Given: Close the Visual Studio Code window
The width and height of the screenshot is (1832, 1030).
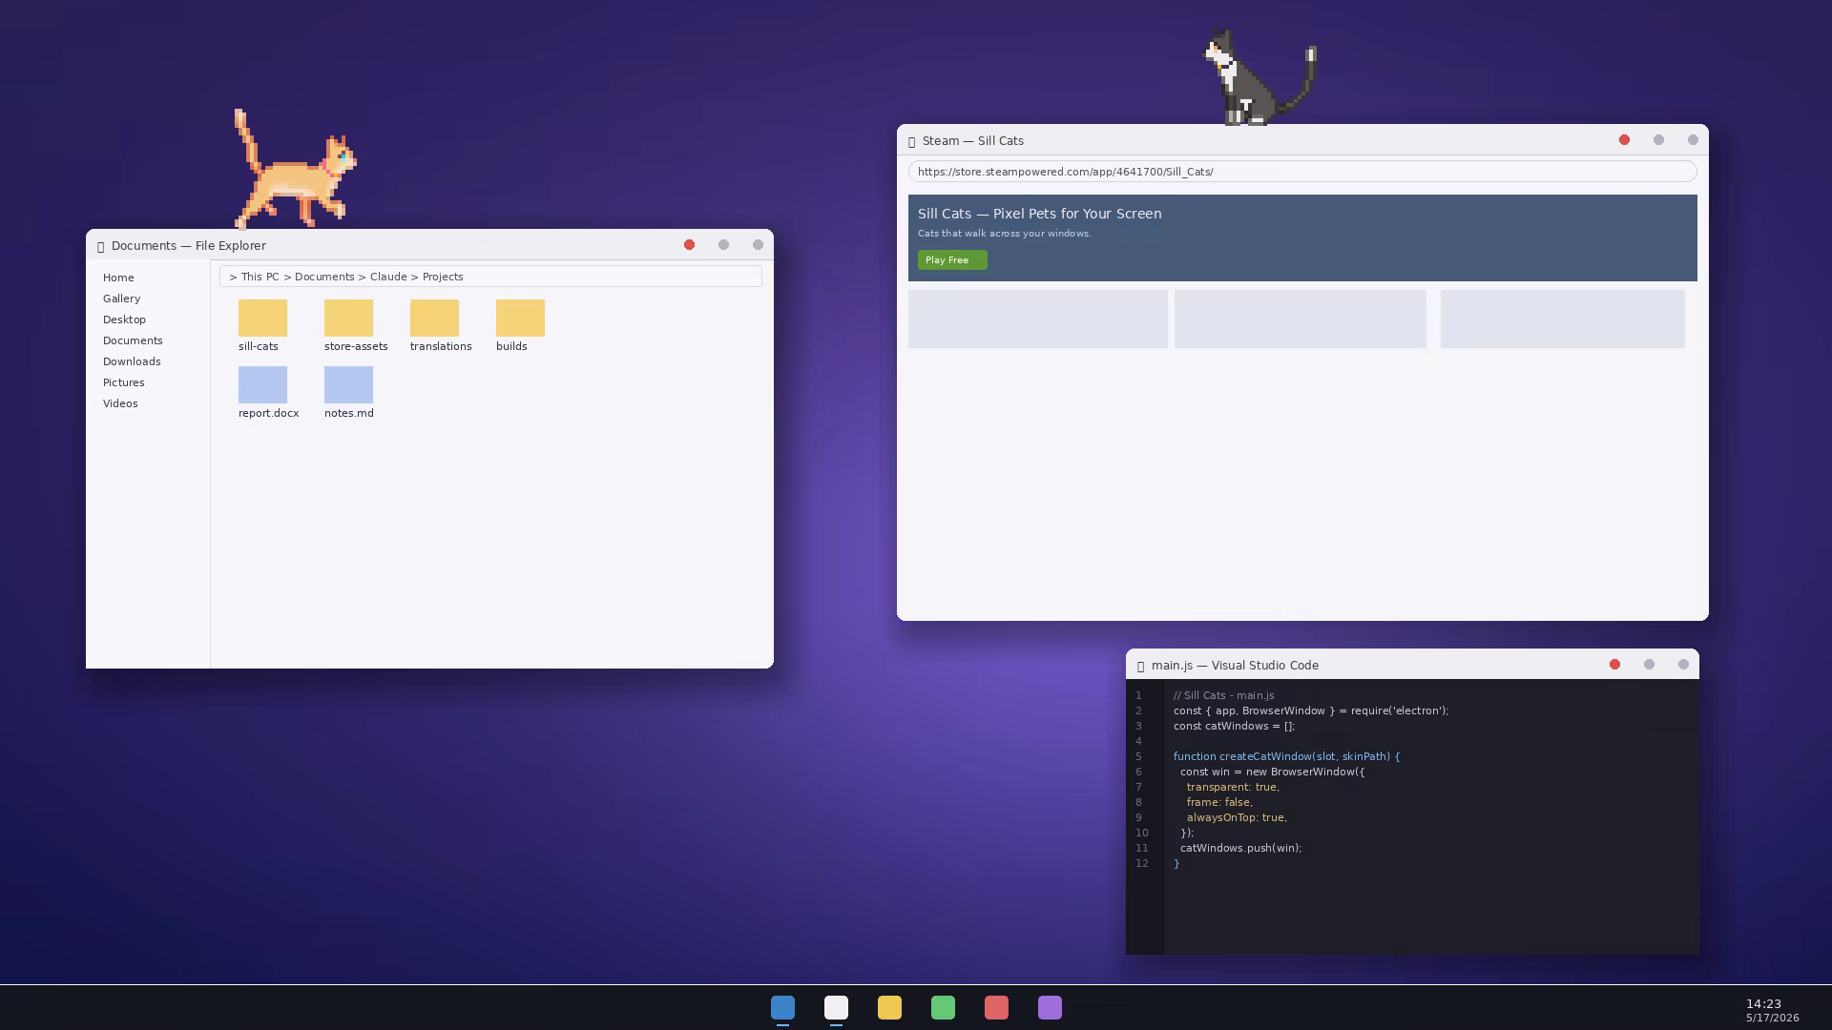Looking at the screenshot, I should (x=1614, y=665).
